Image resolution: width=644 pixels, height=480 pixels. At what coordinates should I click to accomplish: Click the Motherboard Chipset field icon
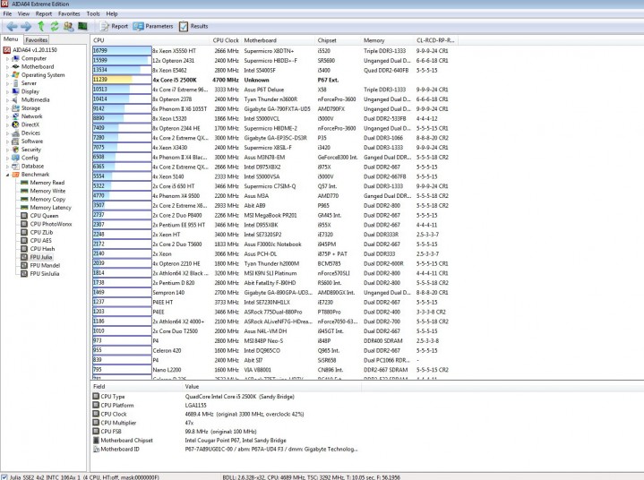tap(96, 441)
